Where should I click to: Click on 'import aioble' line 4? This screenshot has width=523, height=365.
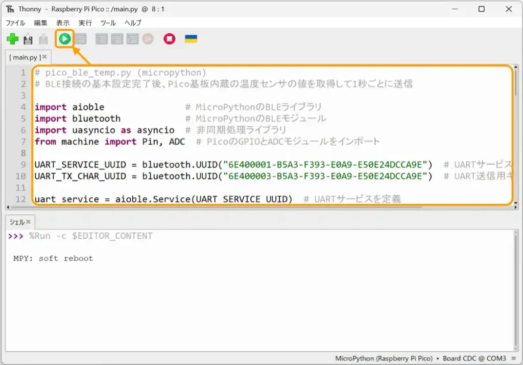point(69,107)
